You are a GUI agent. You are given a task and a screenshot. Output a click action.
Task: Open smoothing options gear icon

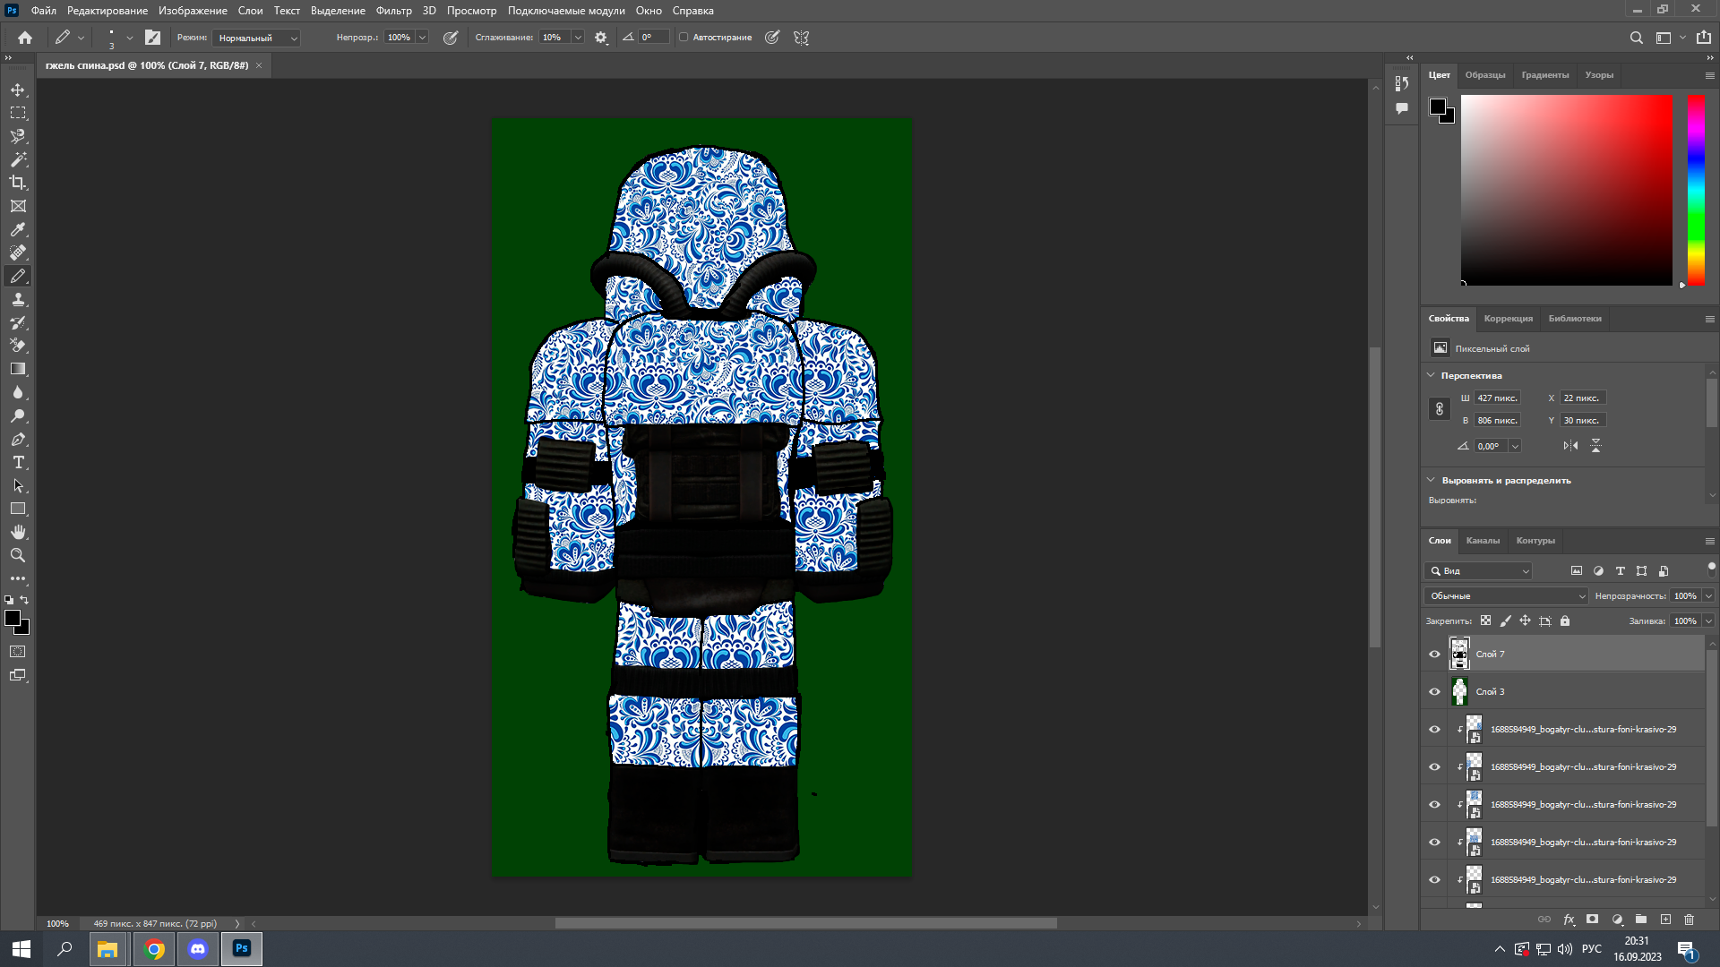[601, 38]
